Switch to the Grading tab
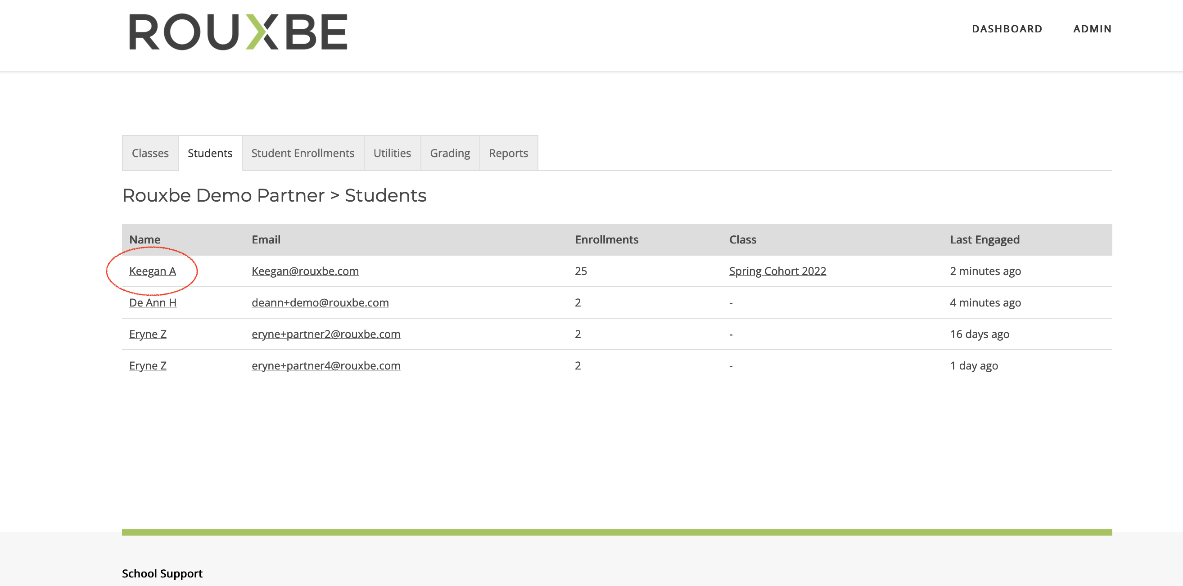Screen dimensions: 1183x586 pos(450,153)
